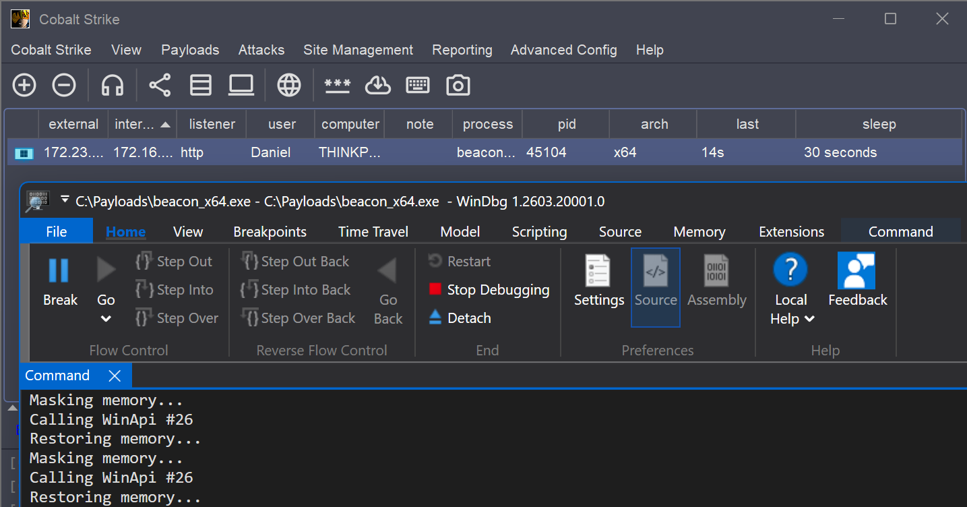
Task: Show target list laptop icon
Action: point(241,86)
